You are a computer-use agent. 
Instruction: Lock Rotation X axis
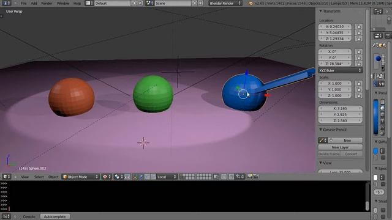point(359,51)
